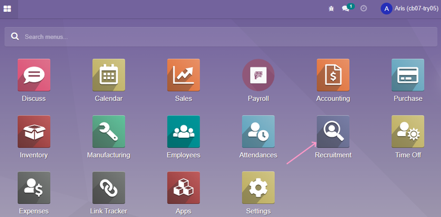Open the Settings gear icon
This screenshot has width=441, height=217.
click(x=258, y=187)
